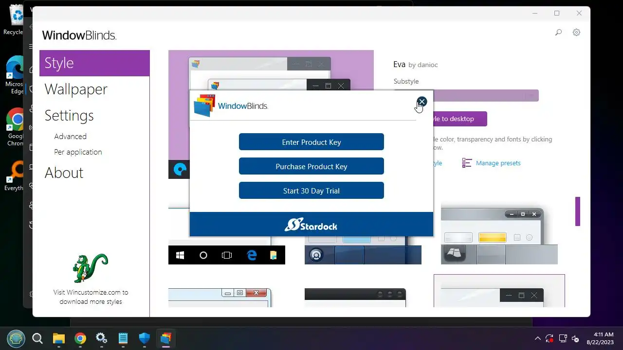Image resolution: width=623 pixels, height=350 pixels.
Task: Click the Eva style preview image
Action: click(271, 70)
